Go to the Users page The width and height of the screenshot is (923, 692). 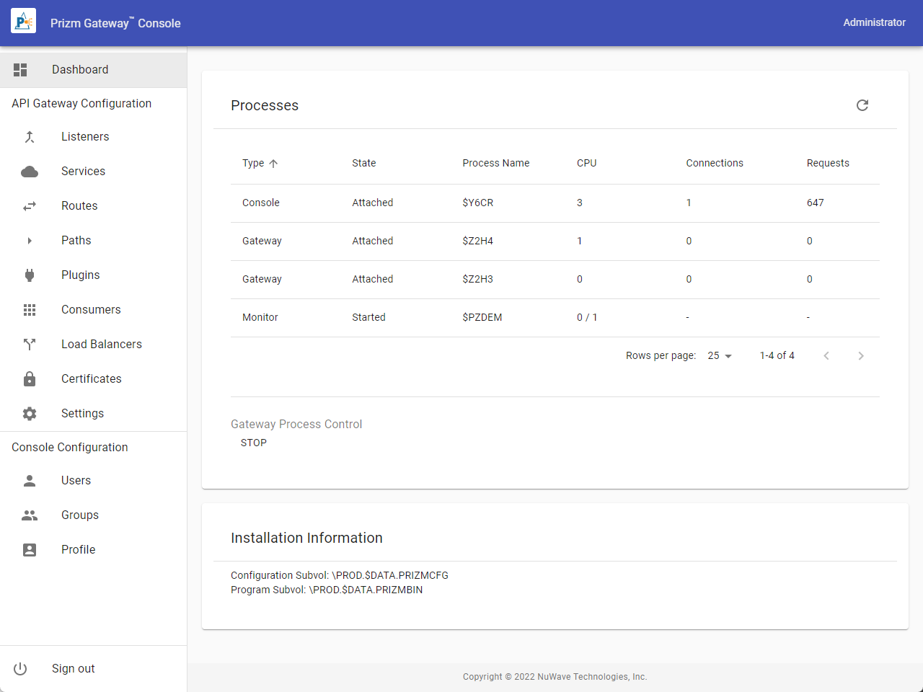[76, 481]
